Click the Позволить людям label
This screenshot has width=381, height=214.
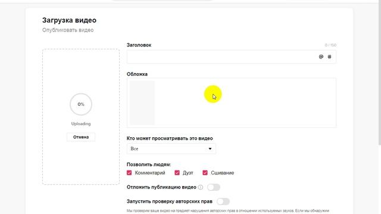pyautogui.click(x=149, y=165)
